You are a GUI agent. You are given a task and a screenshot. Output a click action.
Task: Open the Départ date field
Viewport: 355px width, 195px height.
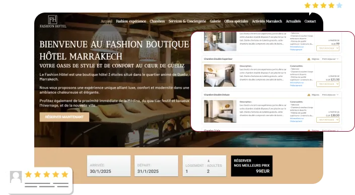coord(156,166)
